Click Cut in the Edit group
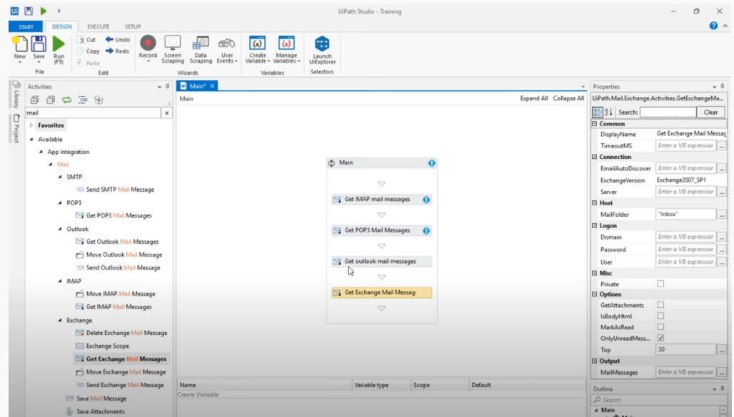The height and width of the screenshot is (417, 734). click(x=87, y=40)
